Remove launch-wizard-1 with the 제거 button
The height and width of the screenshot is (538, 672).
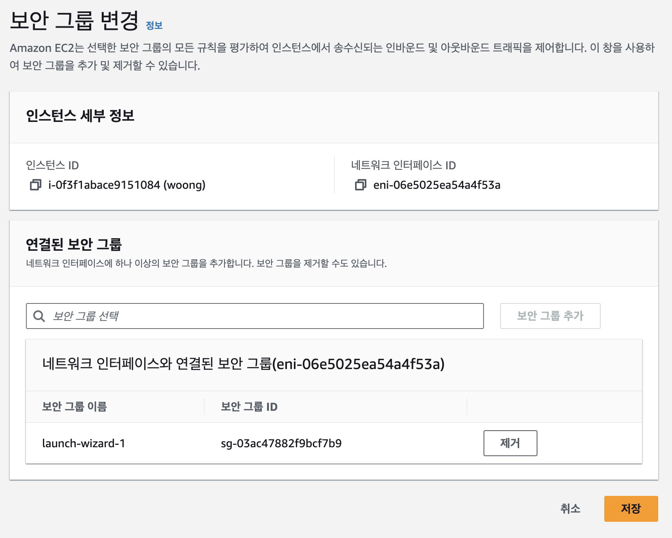(510, 443)
